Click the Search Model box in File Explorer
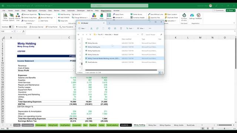This screenshot has width=237, height=133. [154, 34]
